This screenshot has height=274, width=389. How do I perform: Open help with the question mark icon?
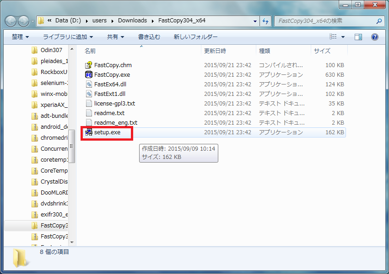click(375, 37)
